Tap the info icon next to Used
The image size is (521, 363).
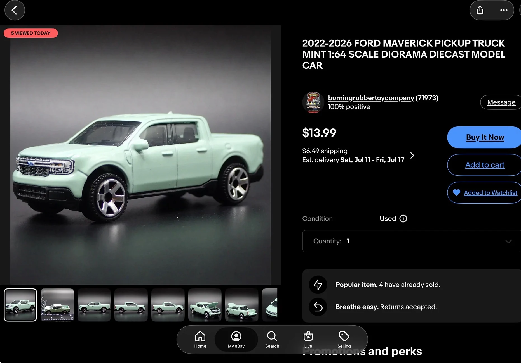pyautogui.click(x=403, y=219)
